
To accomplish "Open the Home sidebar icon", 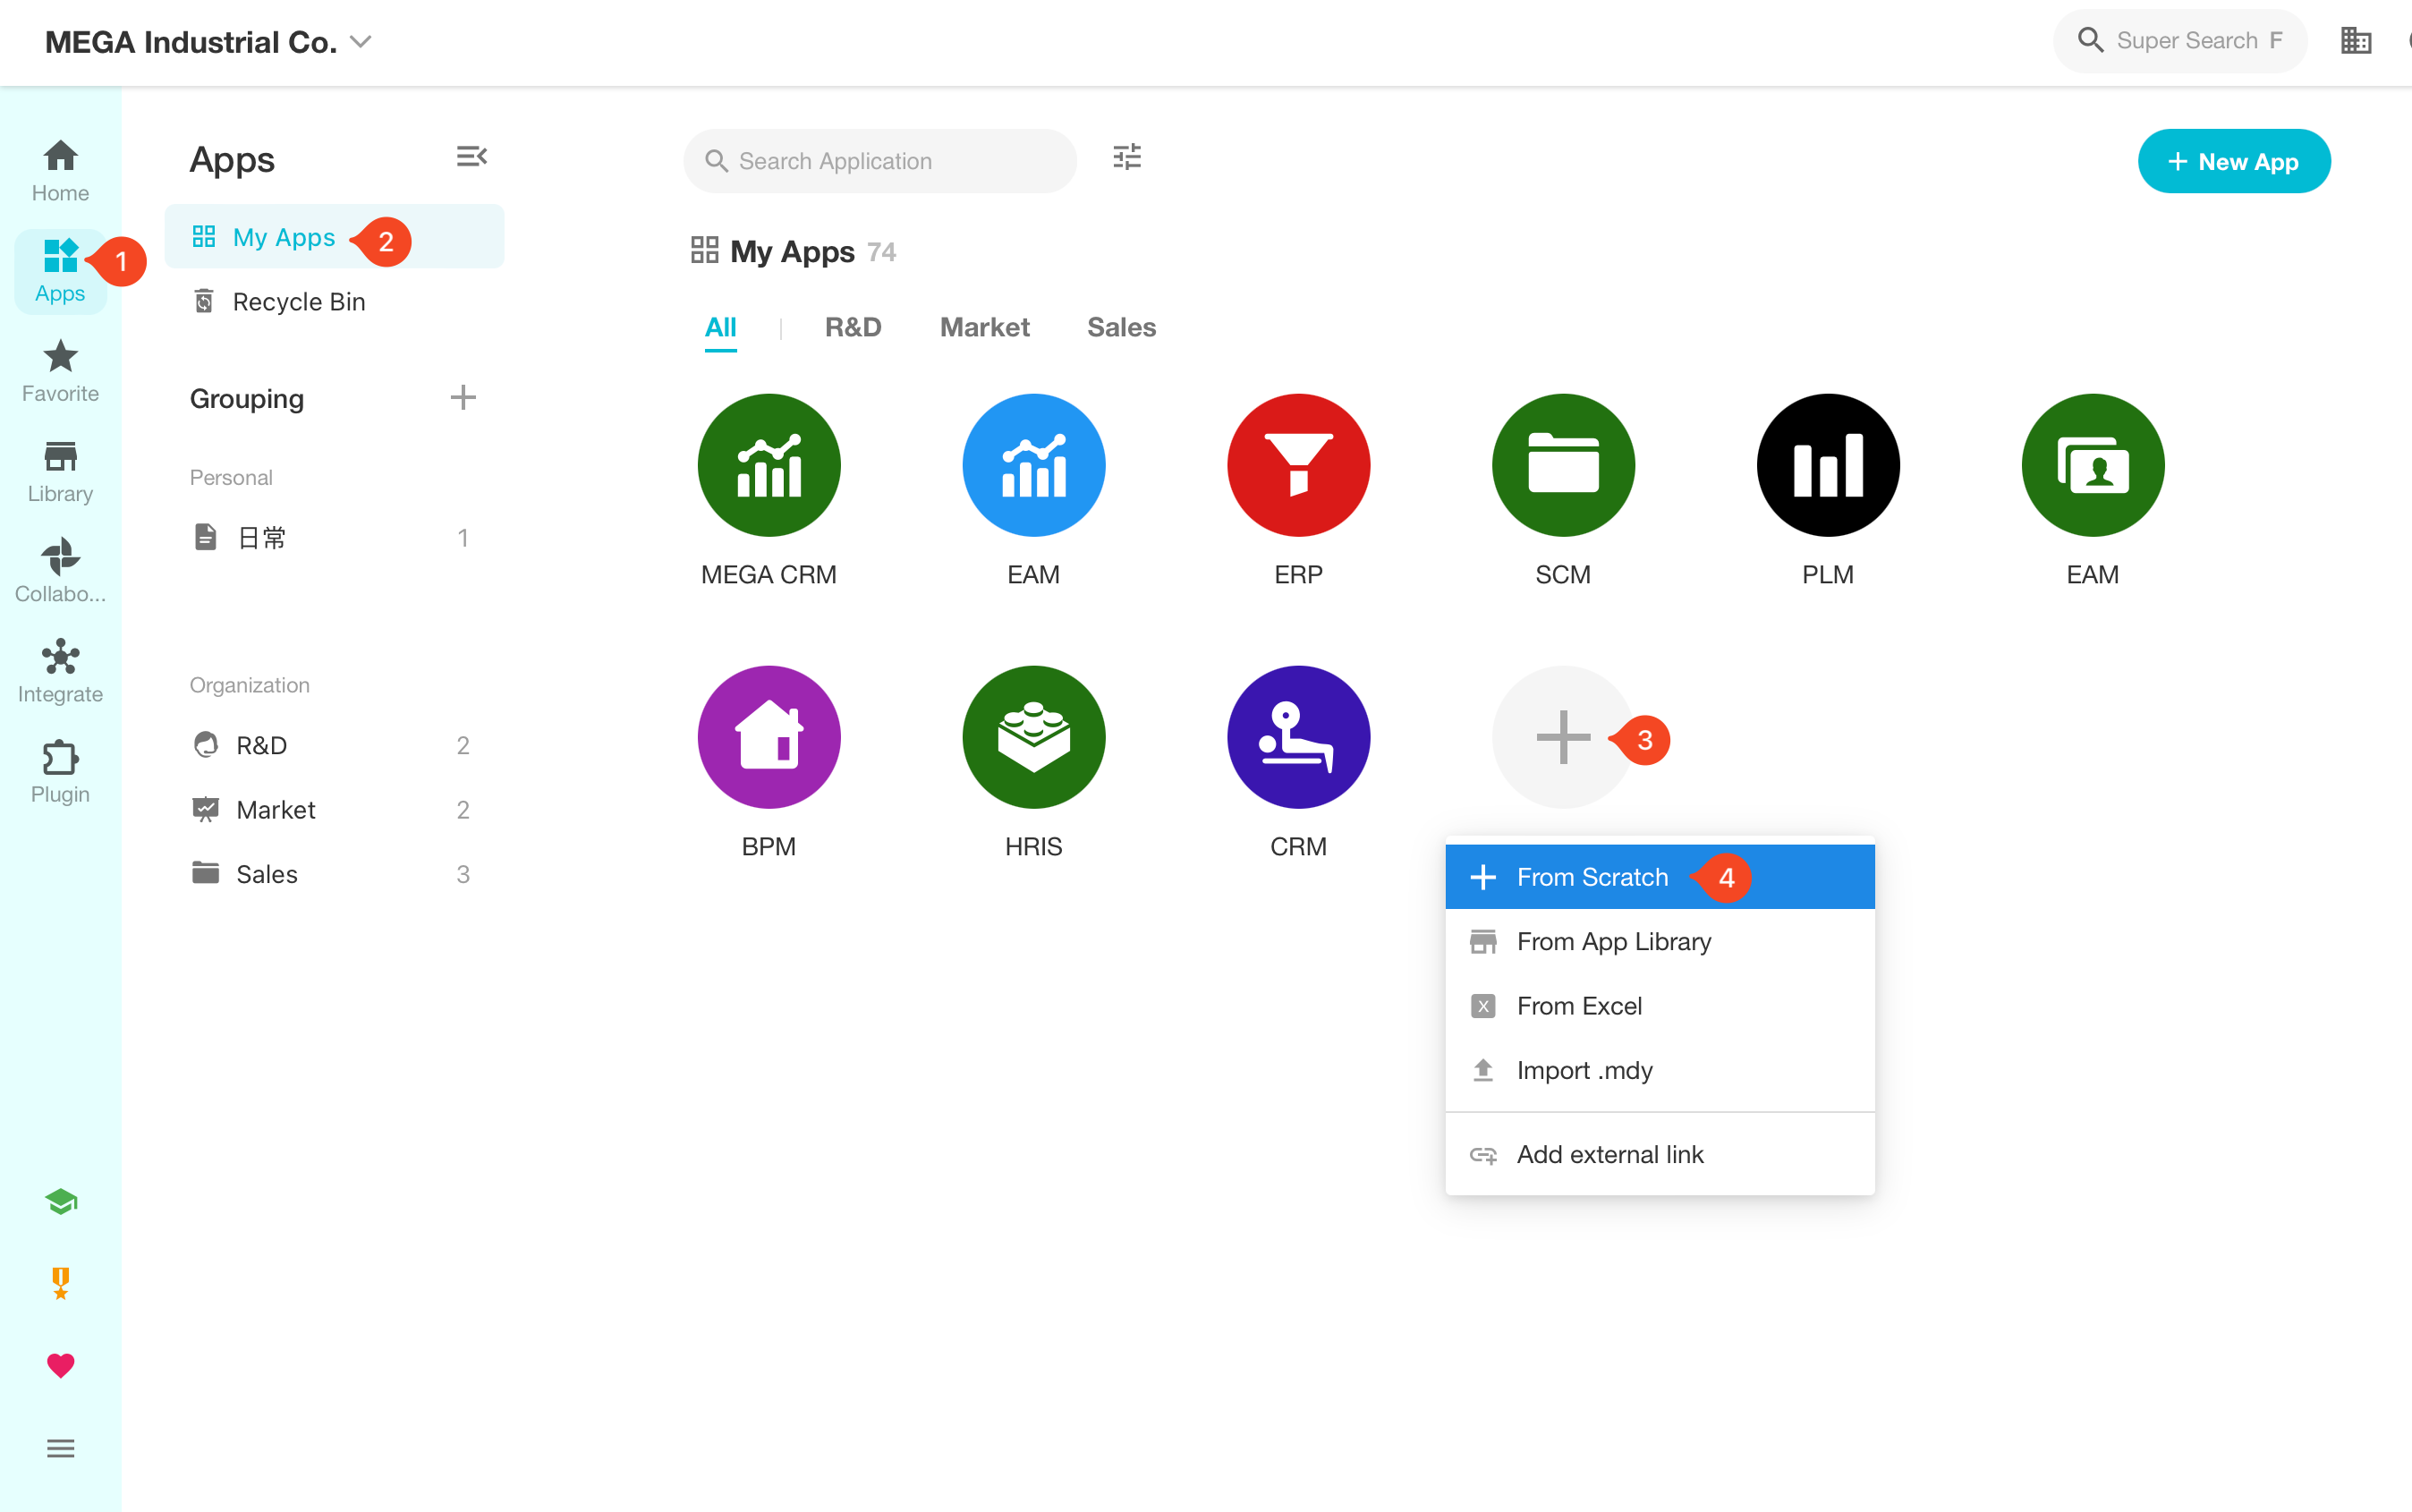I will point(60,170).
